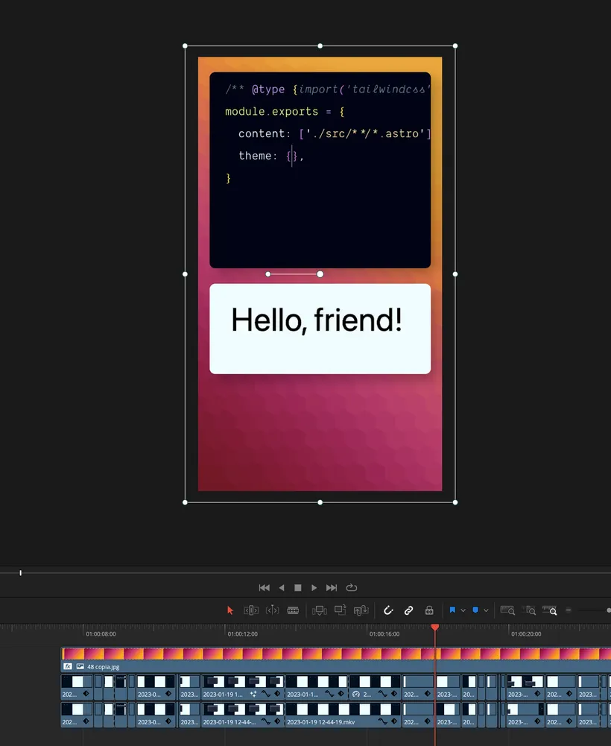Click the Insert Clip icon
This screenshot has width=611, height=746.
[x=320, y=610]
